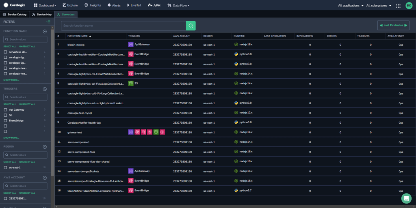The width and height of the screenshot is (416, 208).
Task: Open the Explore menu
Action: point(70,5)
